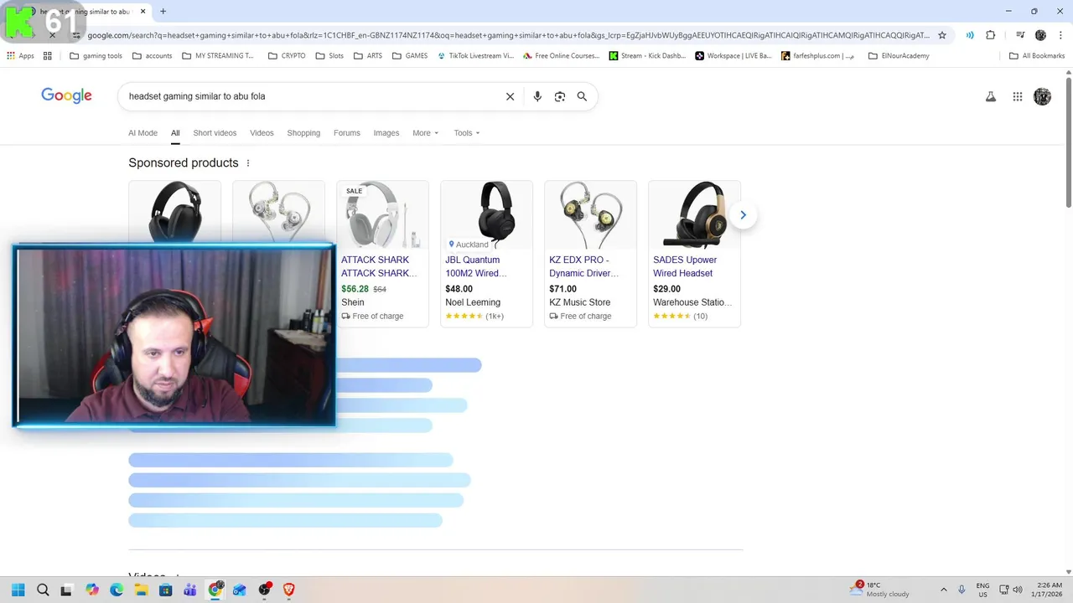
Task: Open CRYPTO bookmark folder
Action: 287,56
